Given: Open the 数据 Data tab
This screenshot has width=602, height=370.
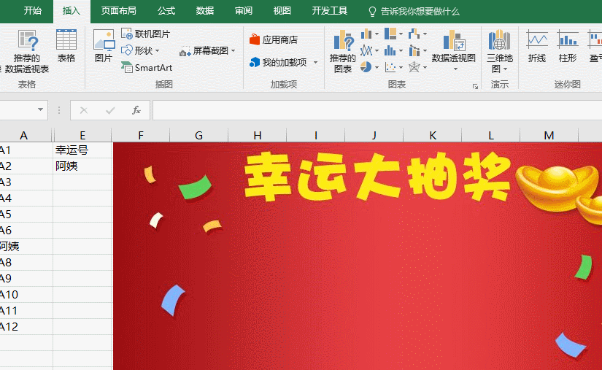Looking at the screenshot, I should [x=205, y=11].
